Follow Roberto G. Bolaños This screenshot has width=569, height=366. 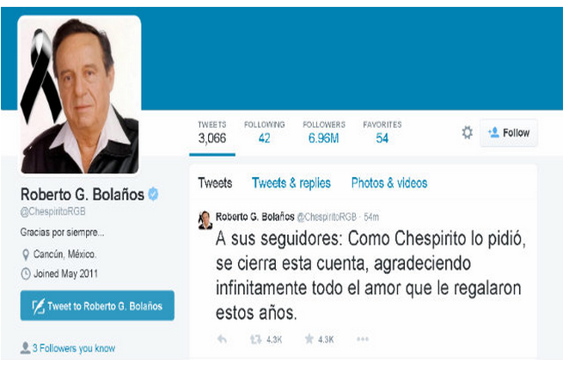pyautogui.click(x=508, y=133)
